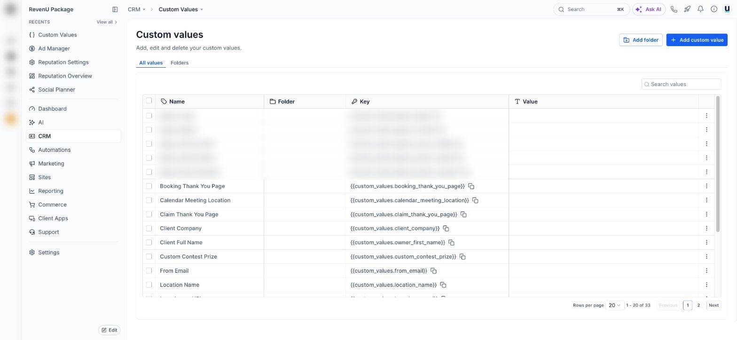
Task: Copy the claim_thank_you_page key
Action: tap(463, 214)
